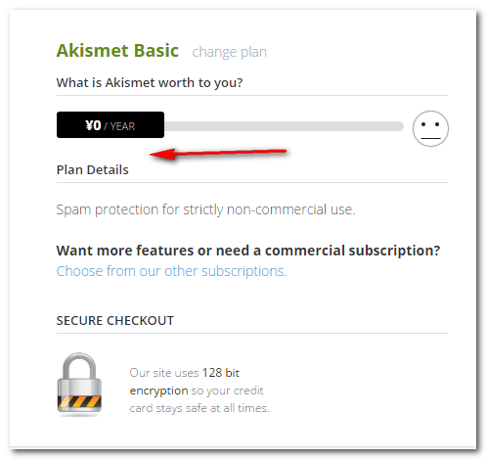The image size is (487, 460).
Task: Click the '/ YEAR' label on the slider handle
Action: tap(119, 126)
